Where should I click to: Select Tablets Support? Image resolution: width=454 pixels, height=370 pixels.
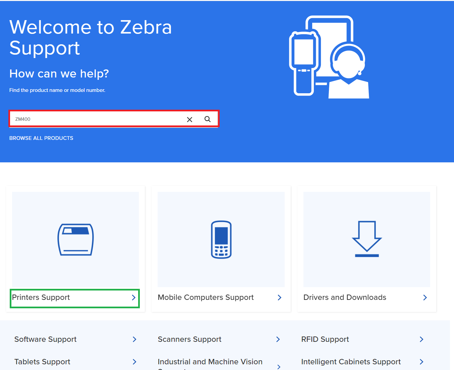coord(42,362)
